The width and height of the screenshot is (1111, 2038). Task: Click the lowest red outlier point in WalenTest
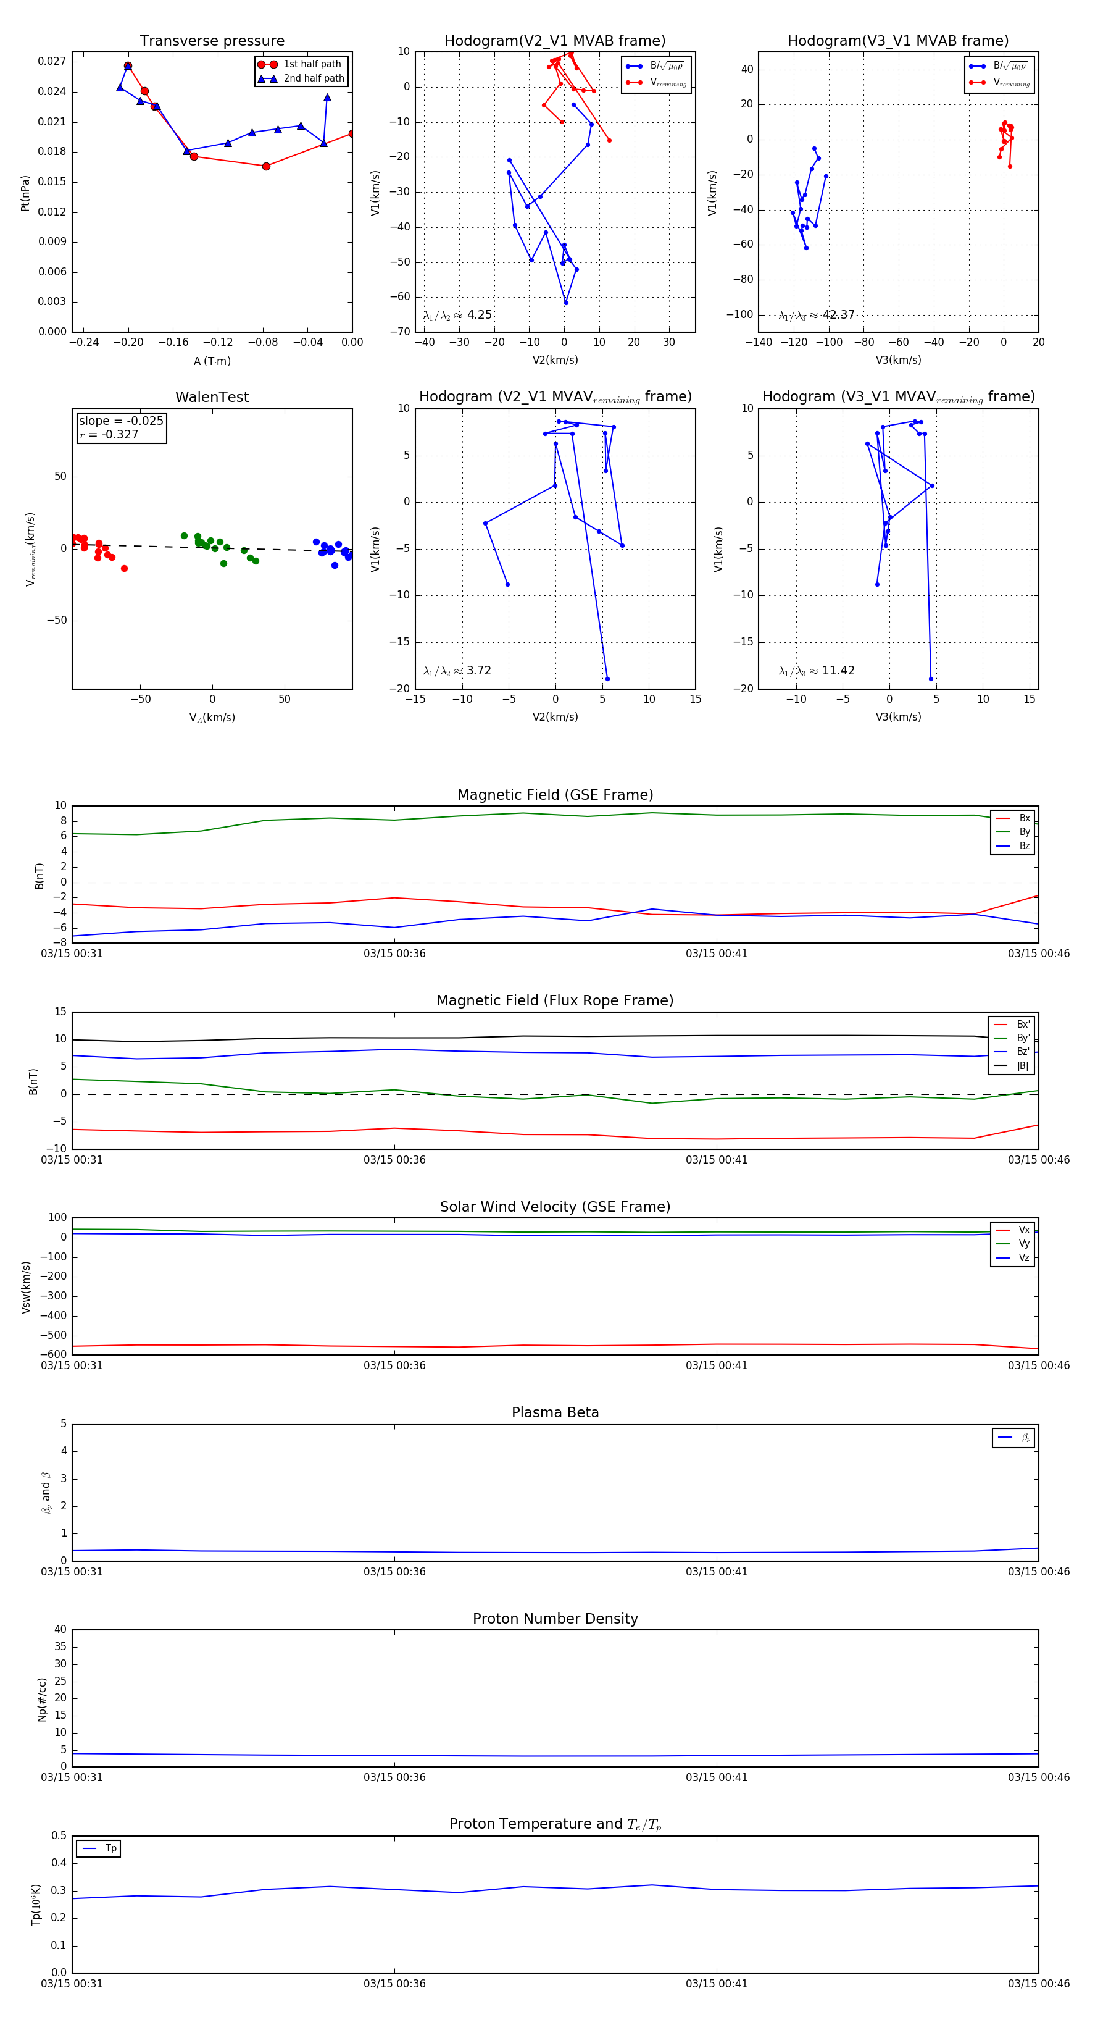124,569
